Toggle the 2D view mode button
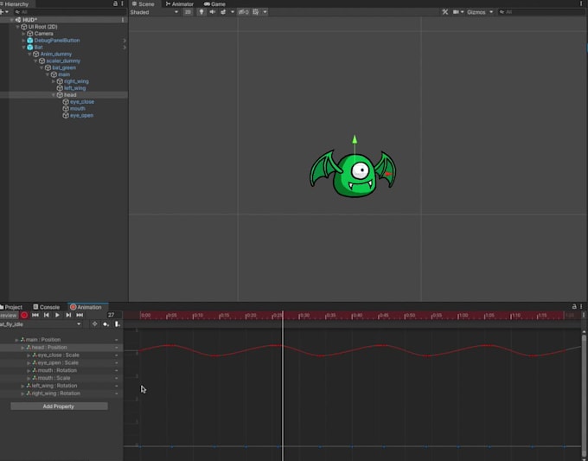This screenshot has width=588, height=461. click(188, 12)
